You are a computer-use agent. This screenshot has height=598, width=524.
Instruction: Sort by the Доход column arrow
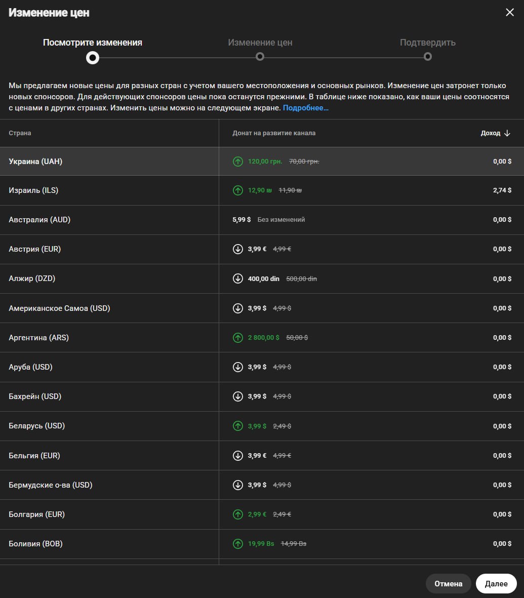tap(507, 133)
